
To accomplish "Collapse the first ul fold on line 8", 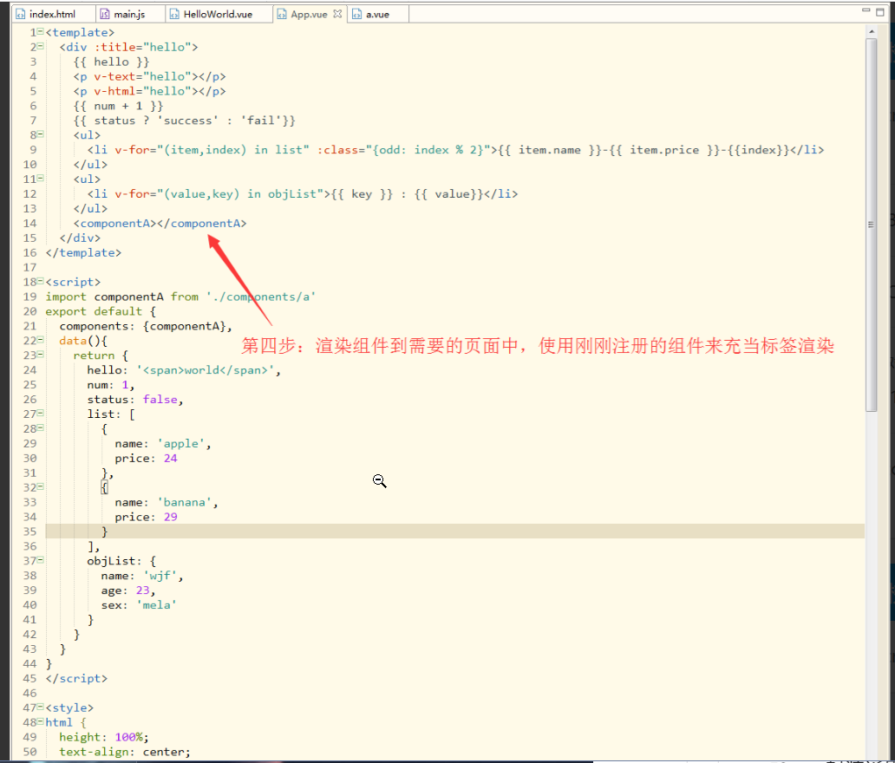I will click(x=41, y=134).
